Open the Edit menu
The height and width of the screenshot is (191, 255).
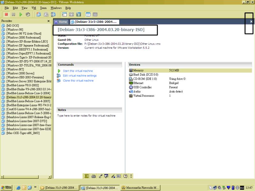coord(15,8)
